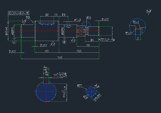Pick the 196 overall length dimension

pyautogui.click(x=60, y=58)
